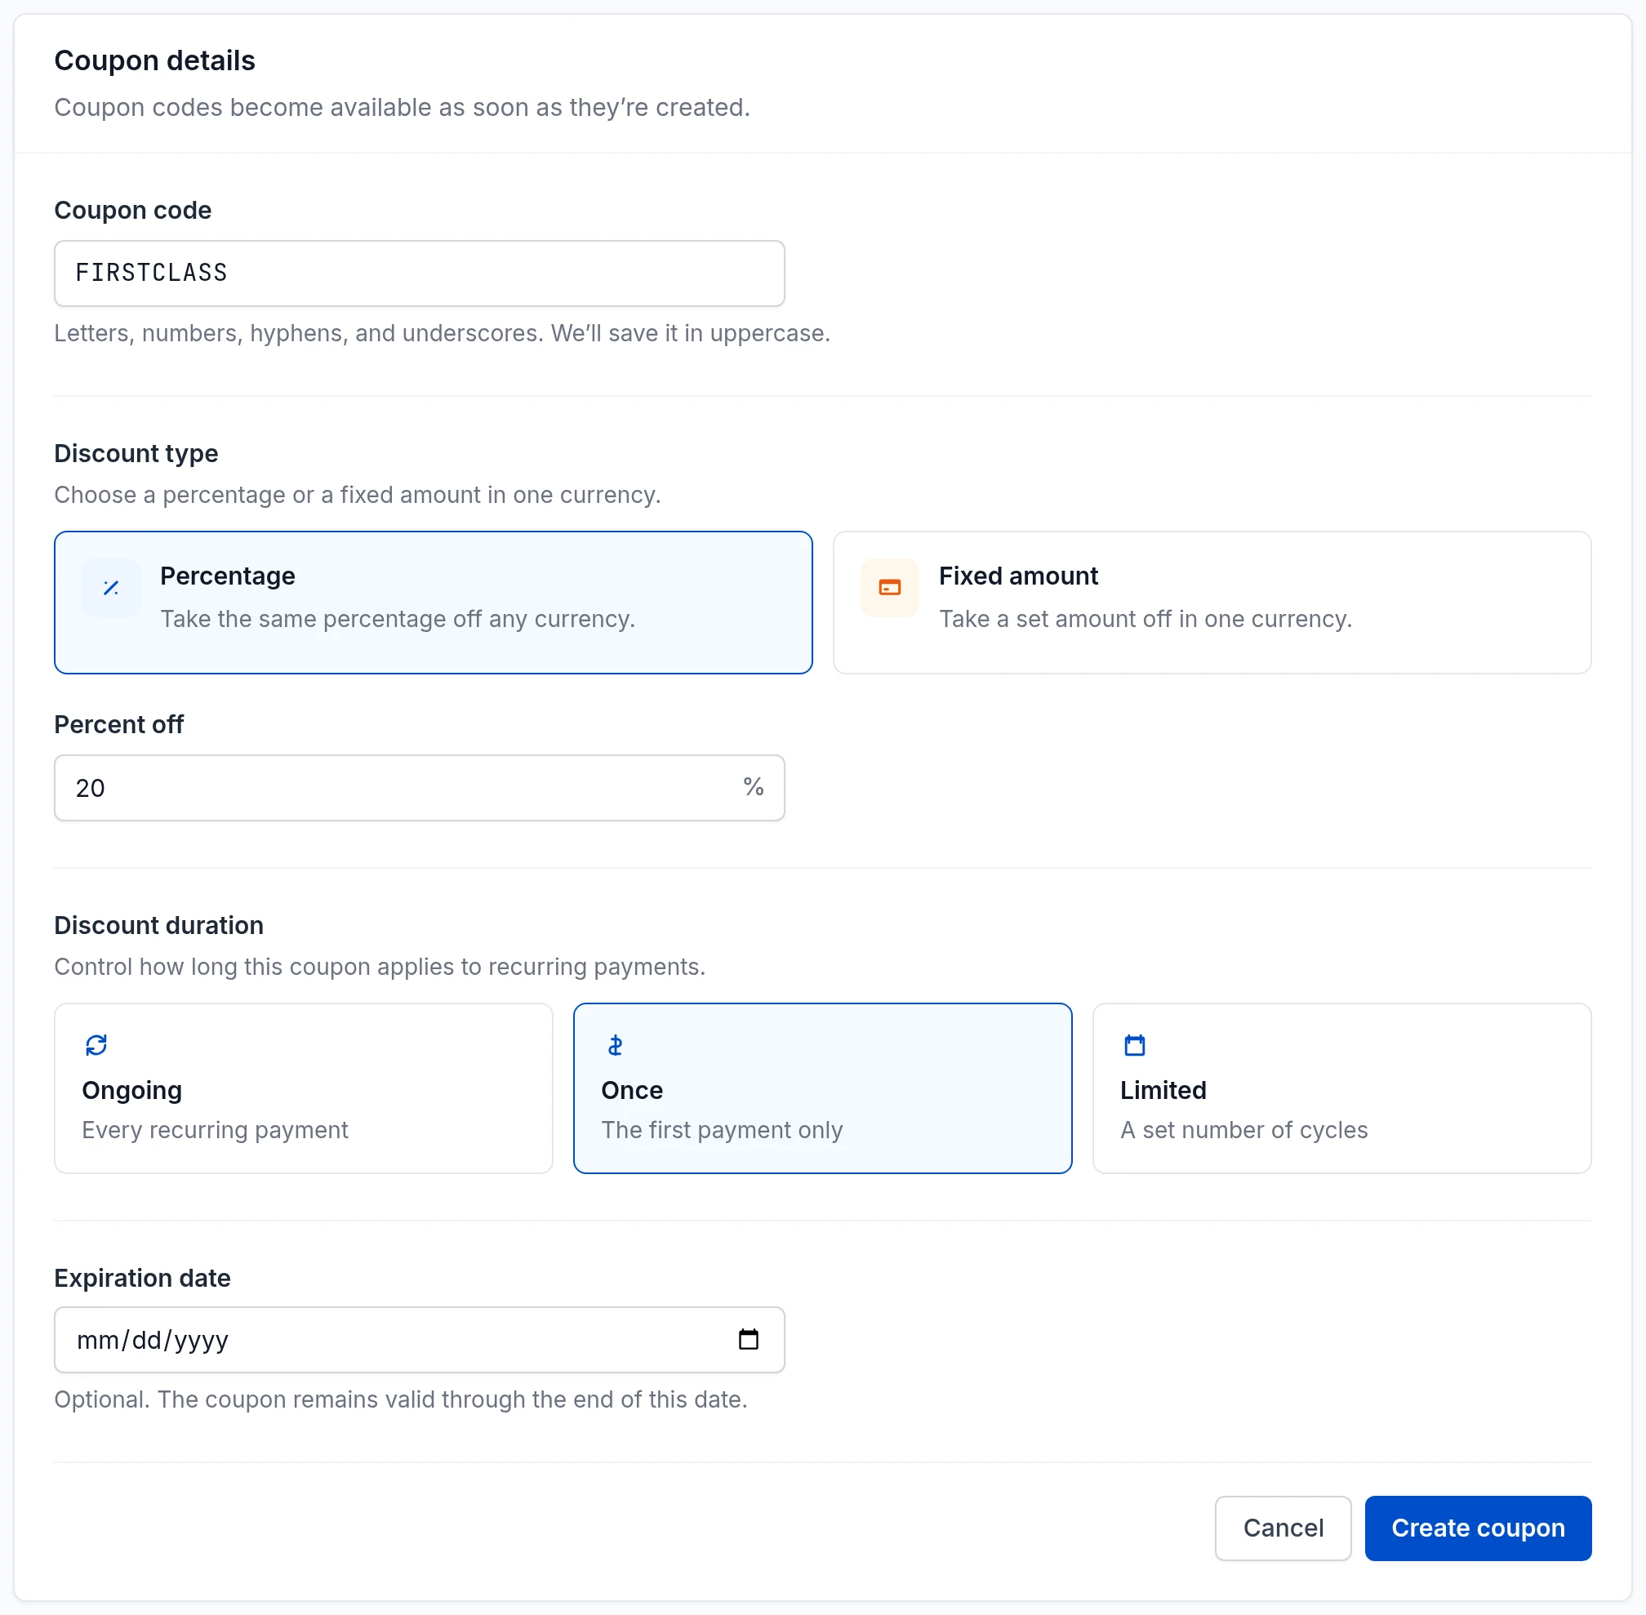Click 'A set number of cycles' text
The image size is (1646, 1615).
1244,1130
